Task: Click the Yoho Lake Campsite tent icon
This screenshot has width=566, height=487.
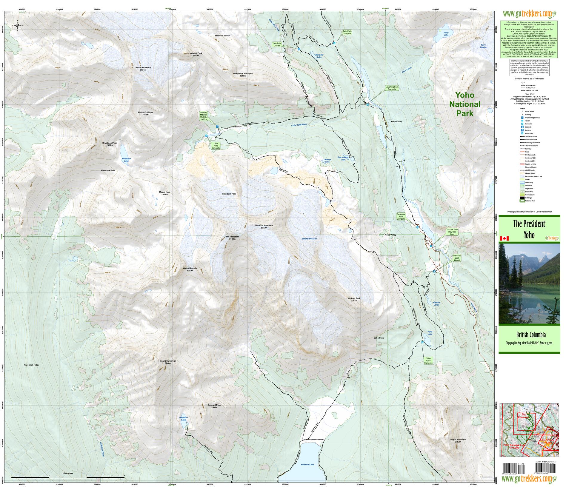Action: (x=423, y=342)
